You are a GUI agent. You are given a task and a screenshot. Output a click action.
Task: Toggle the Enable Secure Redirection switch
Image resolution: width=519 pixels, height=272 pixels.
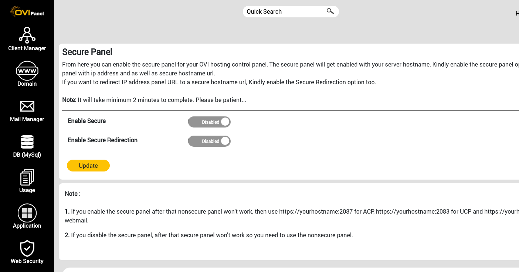[x=209, y=141]
